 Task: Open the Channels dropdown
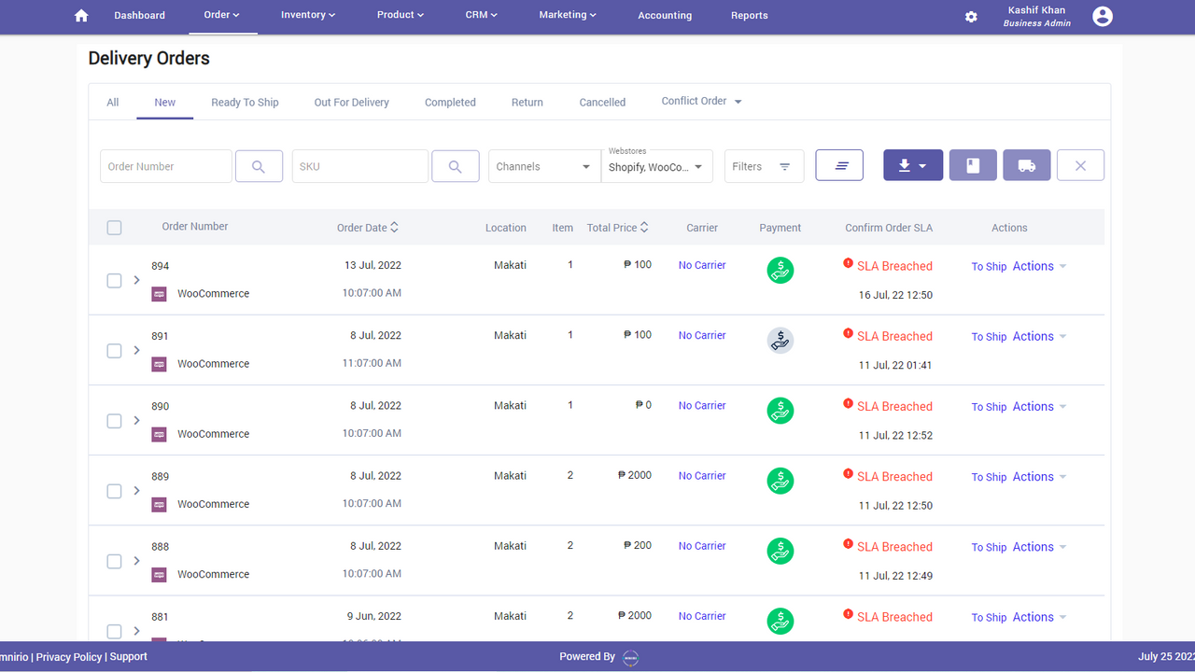543,165
